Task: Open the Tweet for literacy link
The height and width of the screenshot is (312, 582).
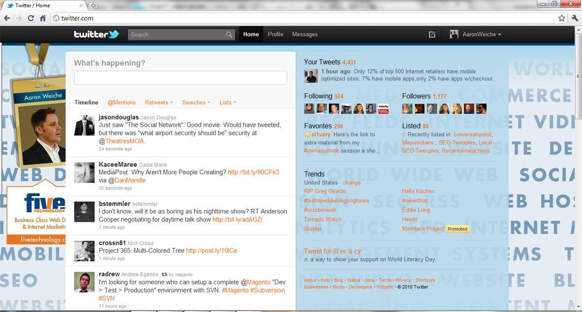Action: (x=332, y=251)
